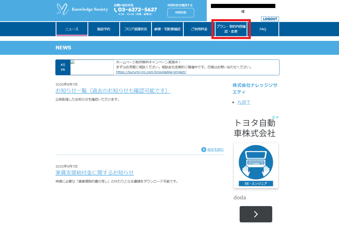The height and width of the screenshot is (226, 339).
Task: Close the ad with X icon
Action: click(x=277, y=117)
